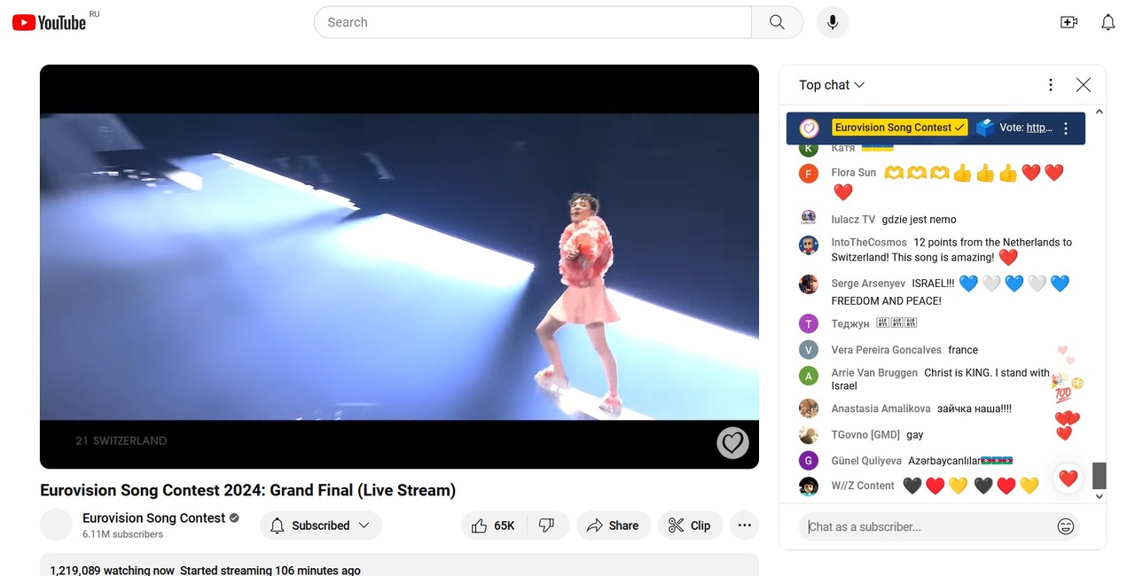Click the Clip button

tap(689, 525)
